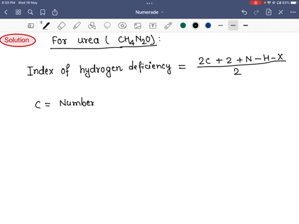The image size is (299, 224).
Task: Select the Text box tool
Action: click(x=153, y=26)
